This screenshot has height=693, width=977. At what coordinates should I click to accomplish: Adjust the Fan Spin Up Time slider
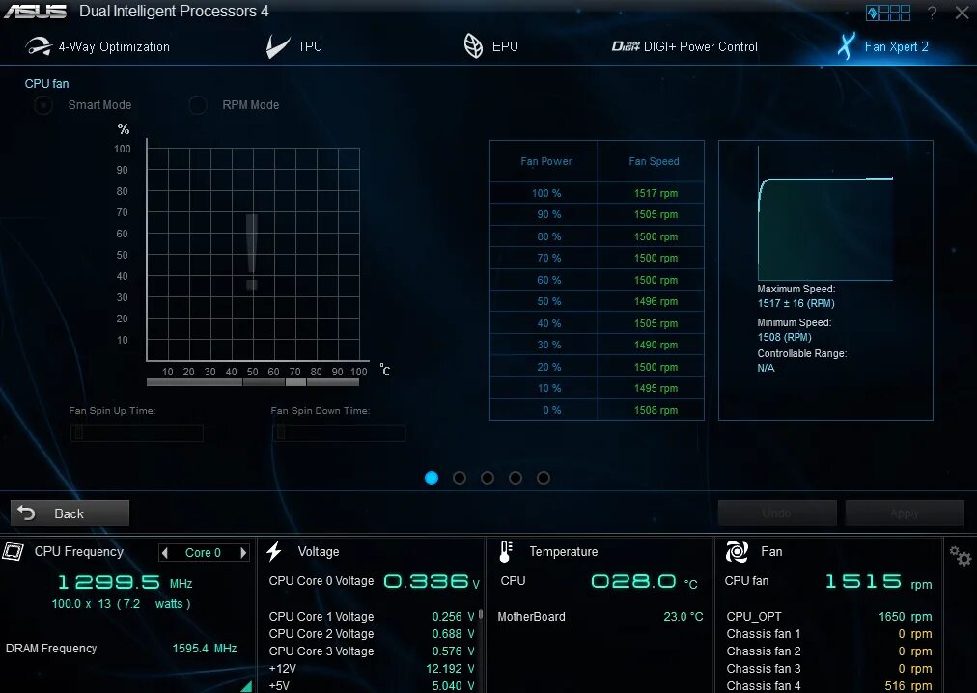pos(136,432)
